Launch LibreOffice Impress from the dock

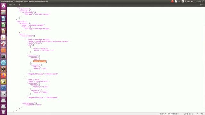click(x=4, y=31)
